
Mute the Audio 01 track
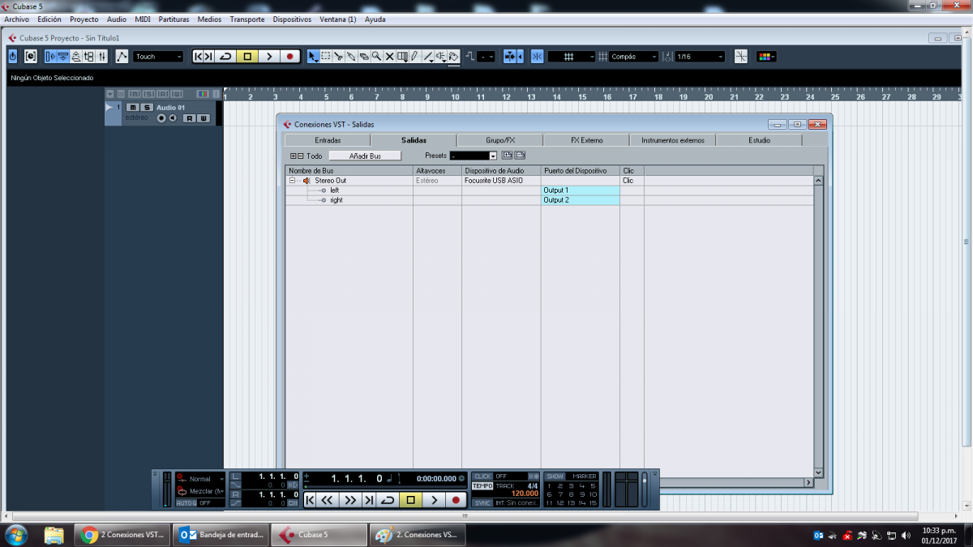[x=133, y=107]
